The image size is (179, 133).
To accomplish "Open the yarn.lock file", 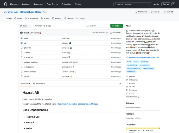I will (27, 76).
